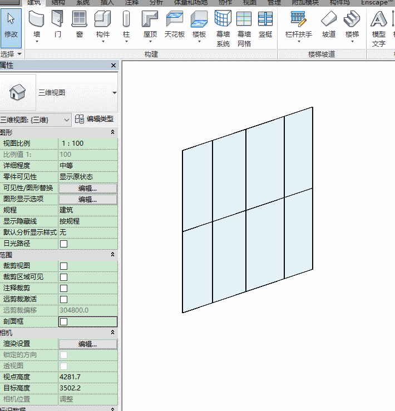Select the 天花板 (Ceiling) tool icon
Screen dimensions: 395x411
coord(175,19)
